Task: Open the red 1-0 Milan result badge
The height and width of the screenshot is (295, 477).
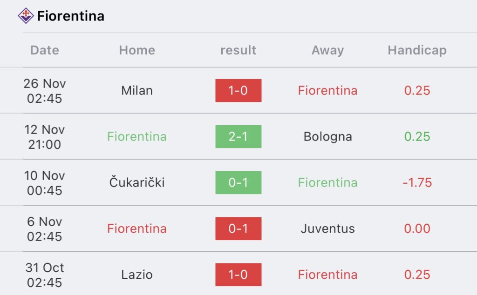Action: 238,91
